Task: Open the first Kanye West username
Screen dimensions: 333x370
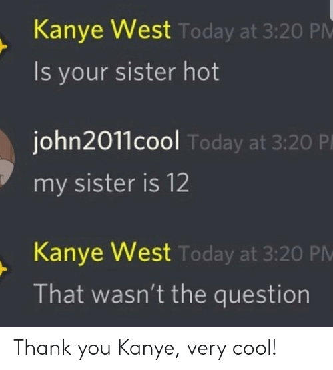Action: coord(102,30)
